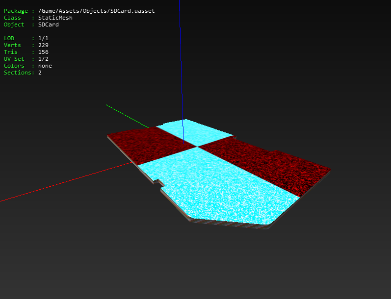
Task: Select the Sections label
Action: 18,73
